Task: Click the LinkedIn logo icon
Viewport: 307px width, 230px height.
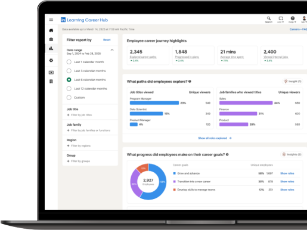Action: [63, 20]
